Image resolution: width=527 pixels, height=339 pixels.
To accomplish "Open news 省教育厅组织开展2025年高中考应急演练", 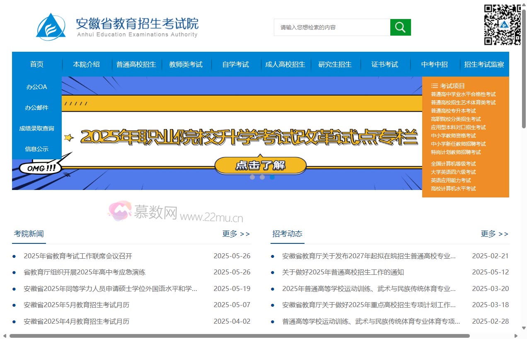I will point(85,272).
